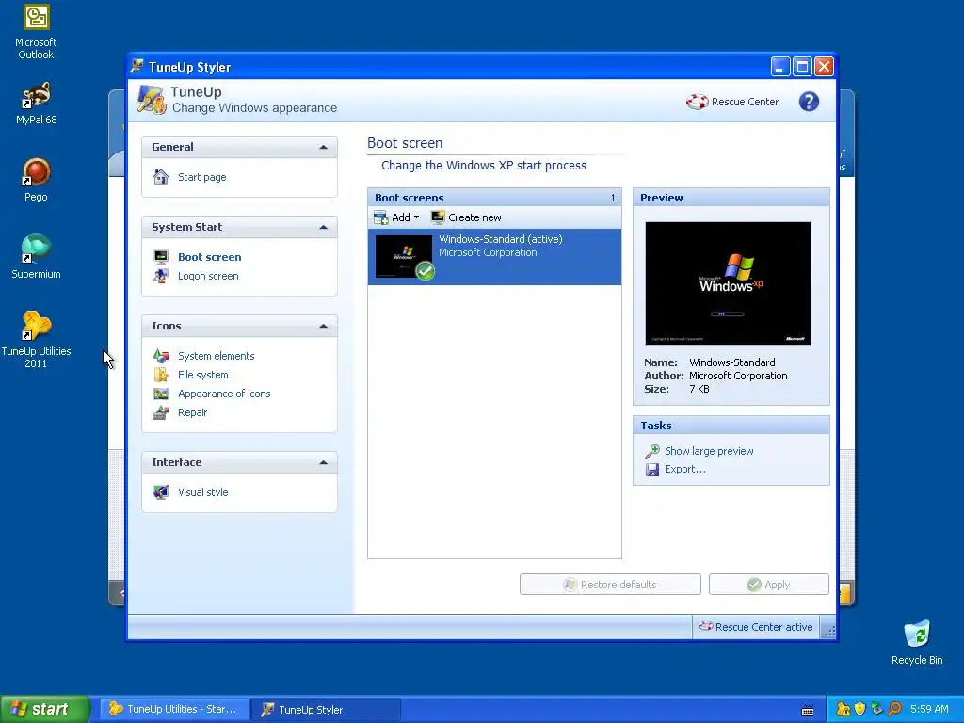964x723 pixels.
Task: Open TuneUp Utilities 2011 desktop icon
Action: point(36,326)
